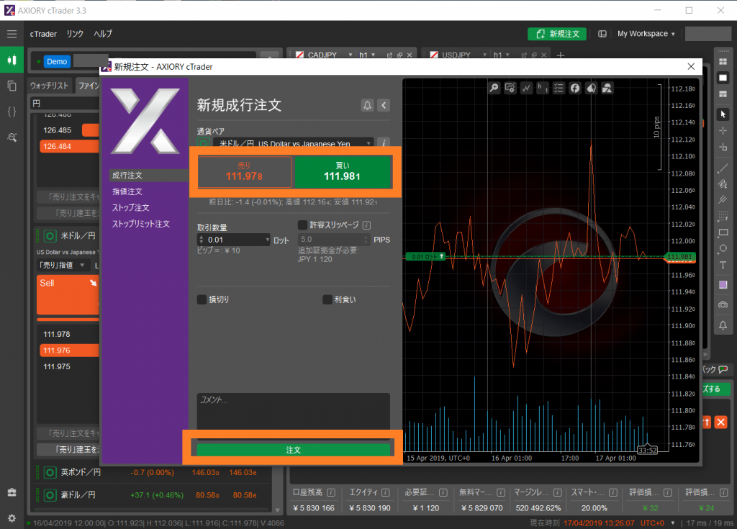Viewport: 737px width, 529px height.
Task: Switch to multi-chart grid layout icon
Action: (723, 62)
